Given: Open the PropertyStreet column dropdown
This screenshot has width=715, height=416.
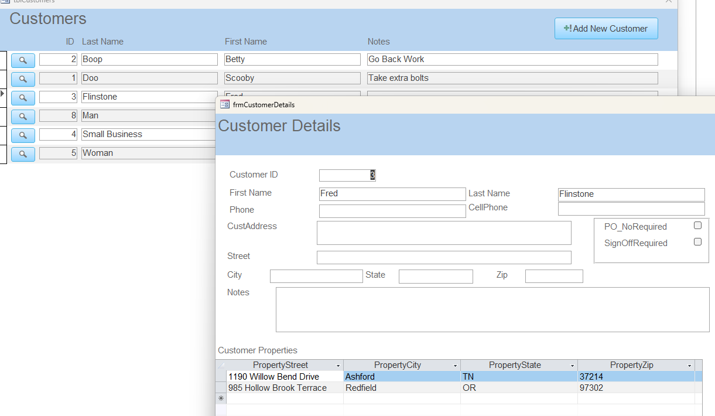Looking at the screenshot, I should [x=338, y=364].
